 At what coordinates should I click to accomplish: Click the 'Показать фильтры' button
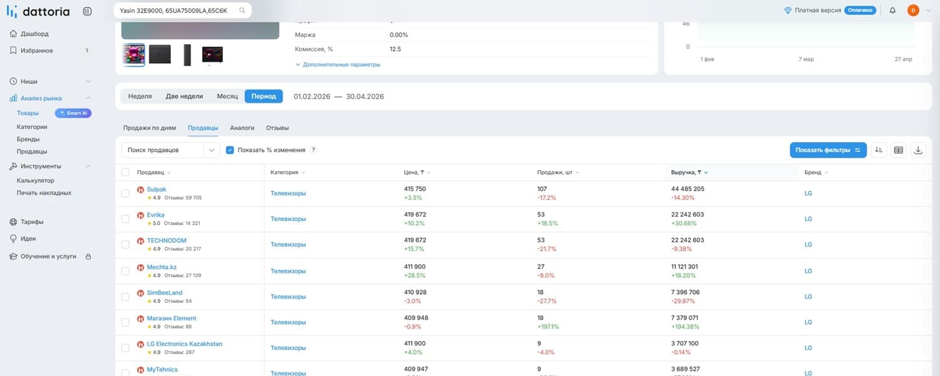828,150
